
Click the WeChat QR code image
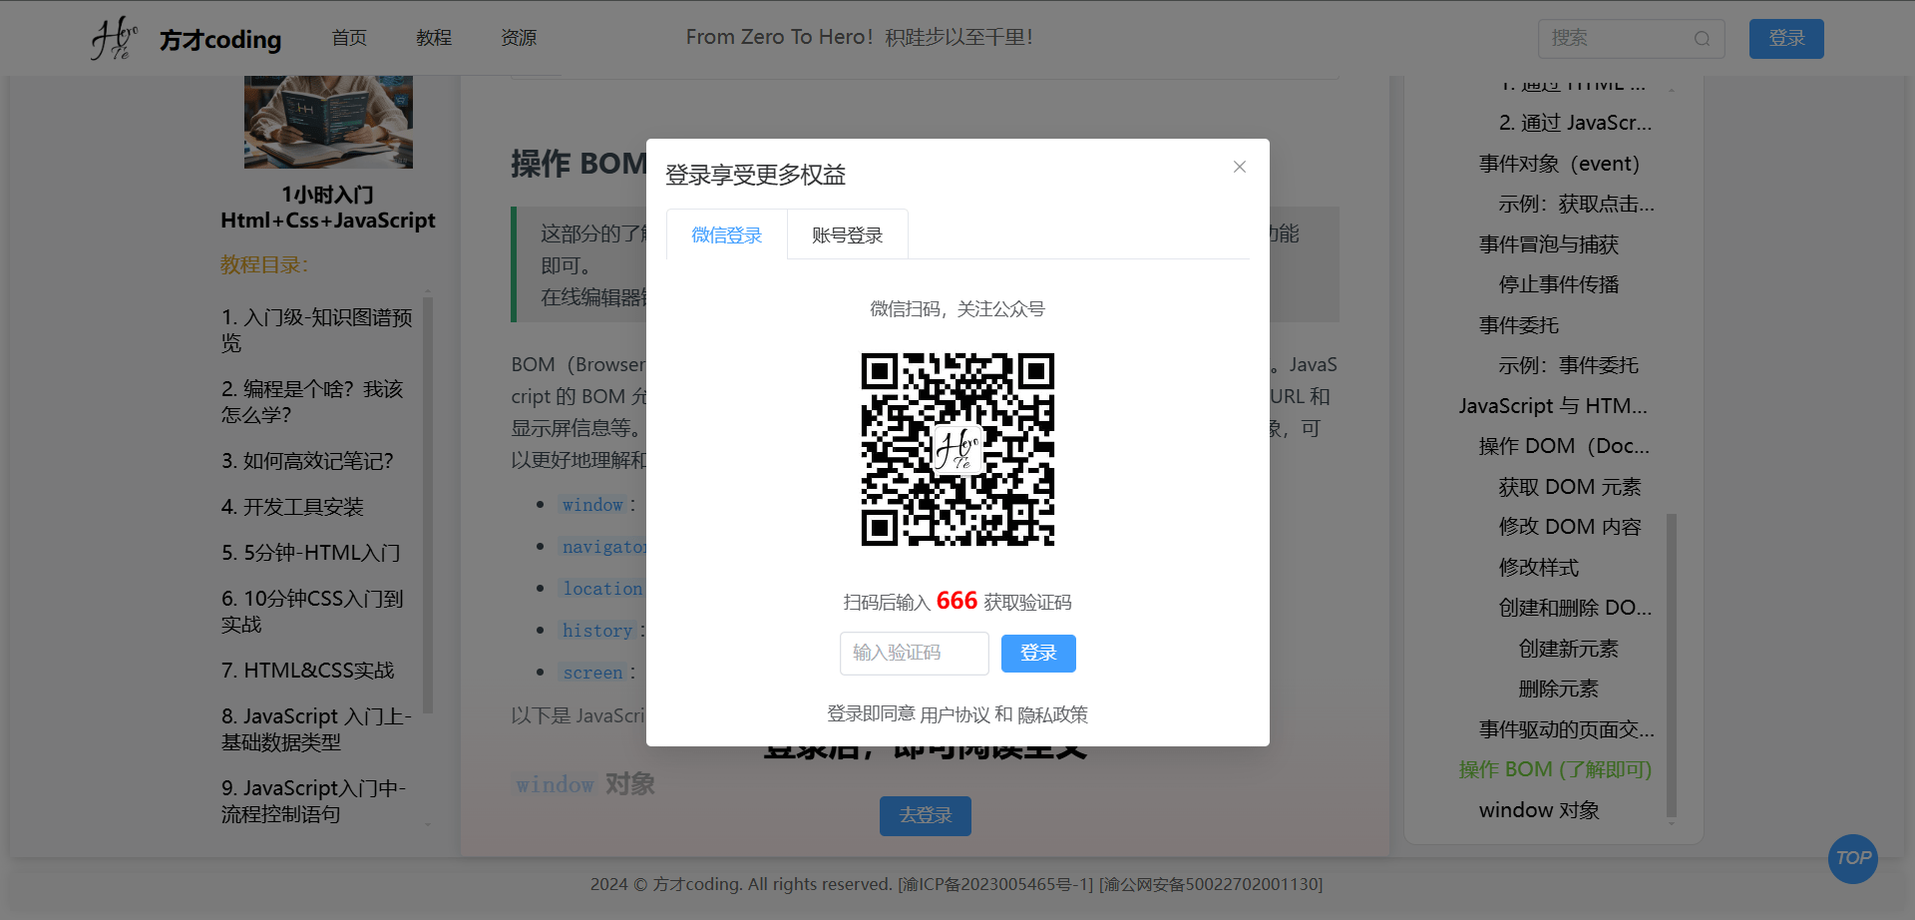pyautogui.click(x=957, y=449)
